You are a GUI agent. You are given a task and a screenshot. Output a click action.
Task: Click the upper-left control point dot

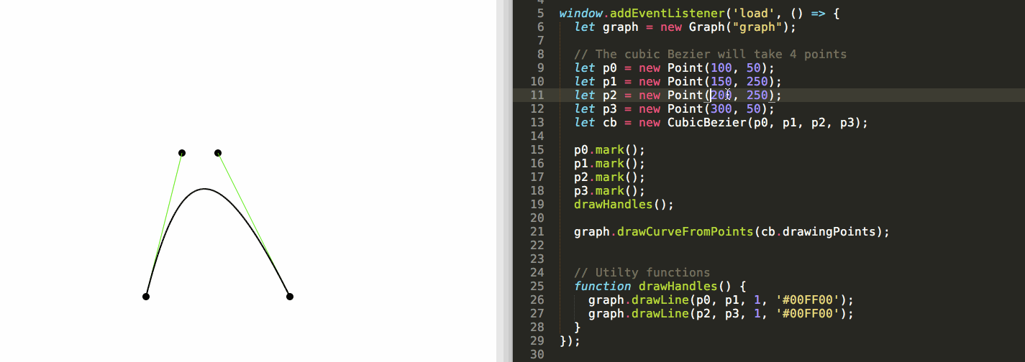182,152
